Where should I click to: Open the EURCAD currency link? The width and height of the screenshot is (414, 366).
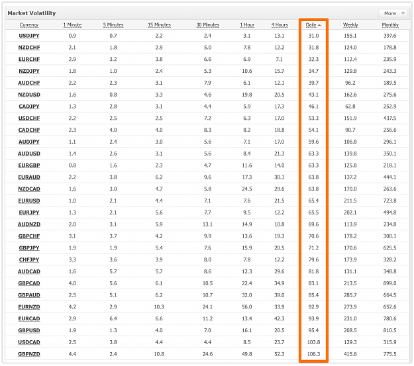29,319
